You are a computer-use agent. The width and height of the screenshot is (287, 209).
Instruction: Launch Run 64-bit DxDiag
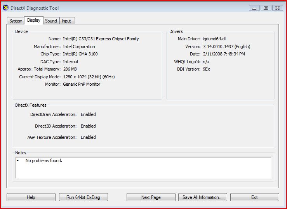click(83, 197)
